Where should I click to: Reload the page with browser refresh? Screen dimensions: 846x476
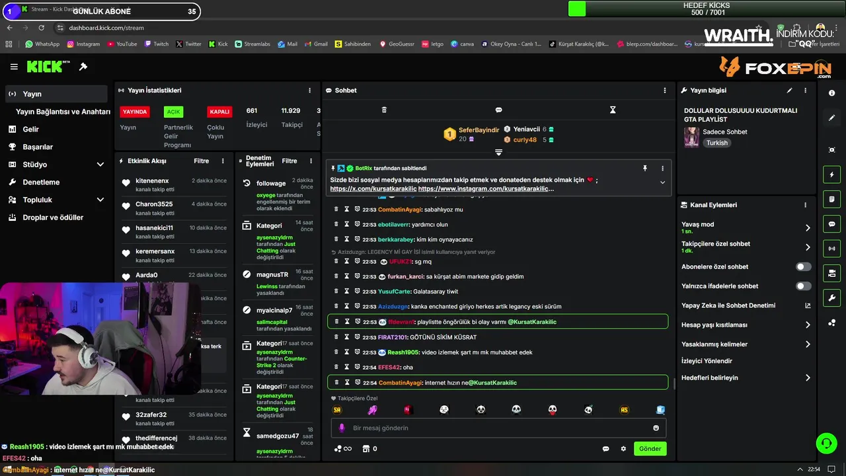[x=41, y=28]
